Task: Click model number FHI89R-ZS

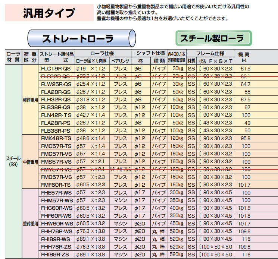Action: pos(55,255)
